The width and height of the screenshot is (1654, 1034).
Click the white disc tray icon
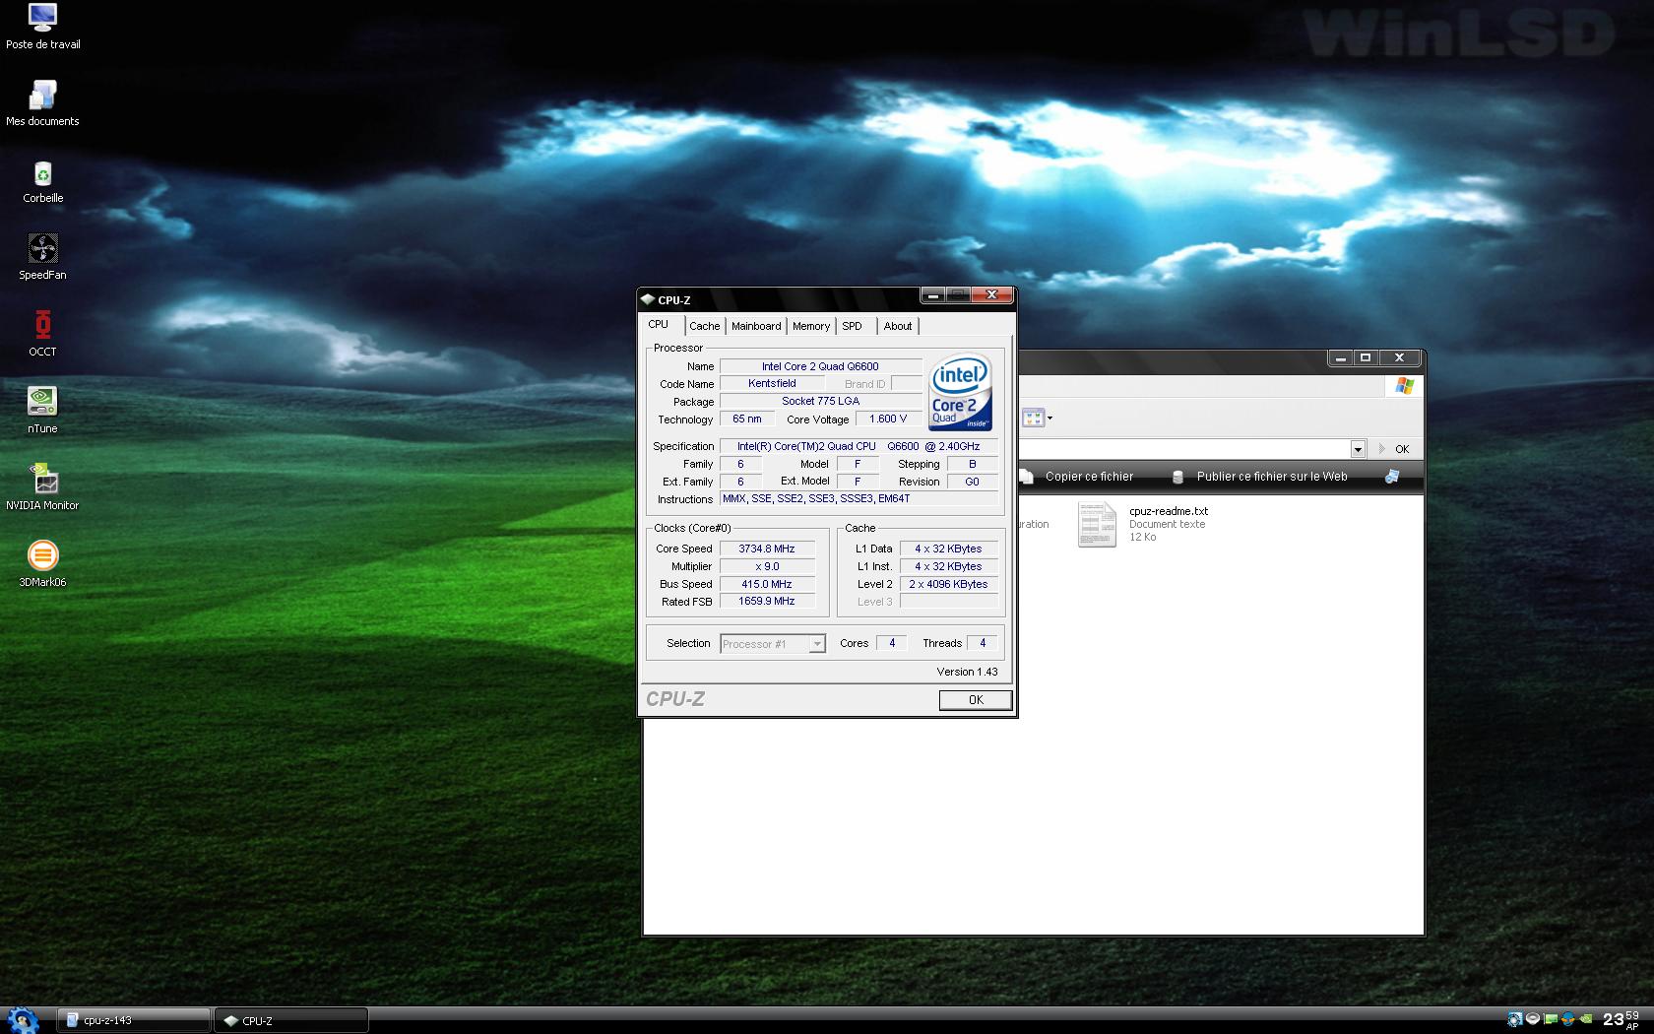(x=1533, y=1019)
